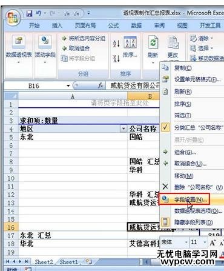Image resolution: width=224 pixels, height=271 pixels.
Task: Change the data source (更改)
Action: pyautogui.click(x=173, y=47)
